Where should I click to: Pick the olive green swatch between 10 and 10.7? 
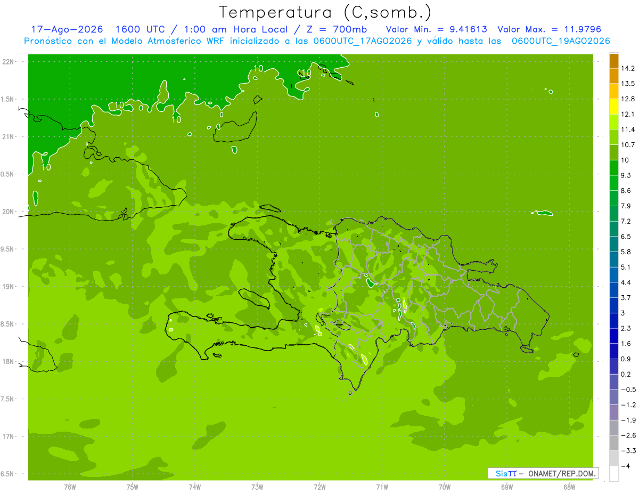[x=614, y=152]
